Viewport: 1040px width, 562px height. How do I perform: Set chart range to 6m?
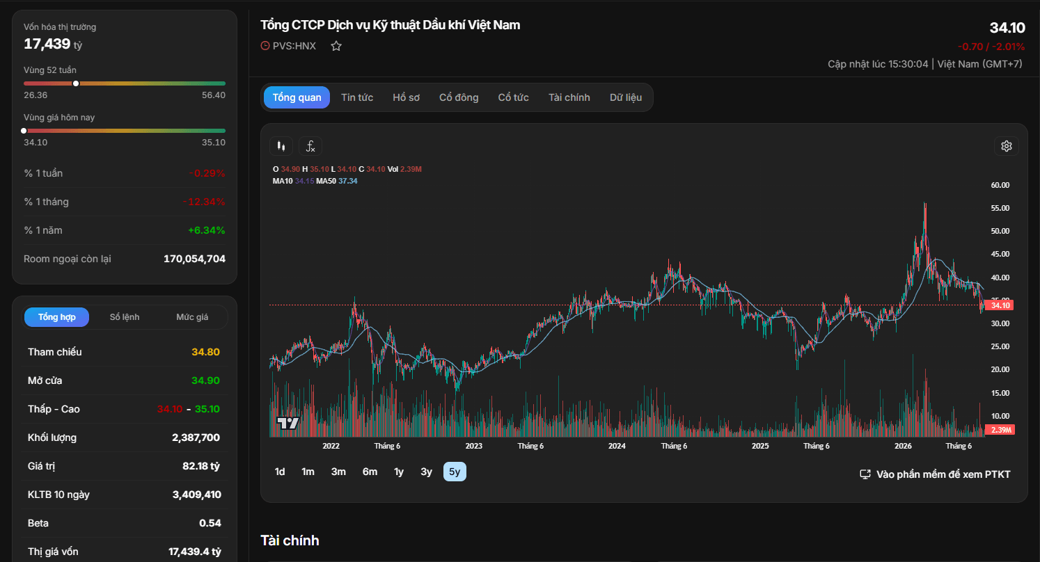[370, 472]
